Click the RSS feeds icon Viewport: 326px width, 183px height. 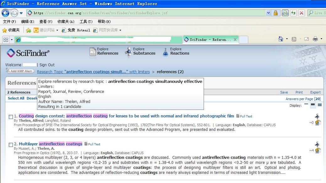click(294, 39)
